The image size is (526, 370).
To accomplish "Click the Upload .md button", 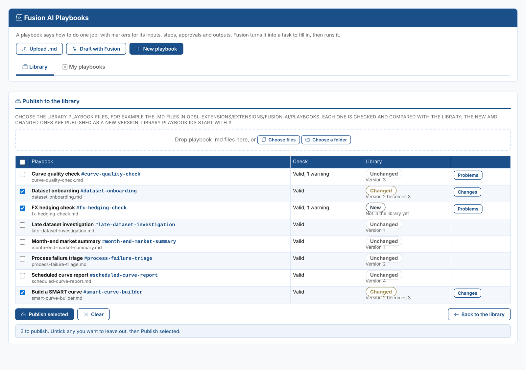I will click(39, 49).
